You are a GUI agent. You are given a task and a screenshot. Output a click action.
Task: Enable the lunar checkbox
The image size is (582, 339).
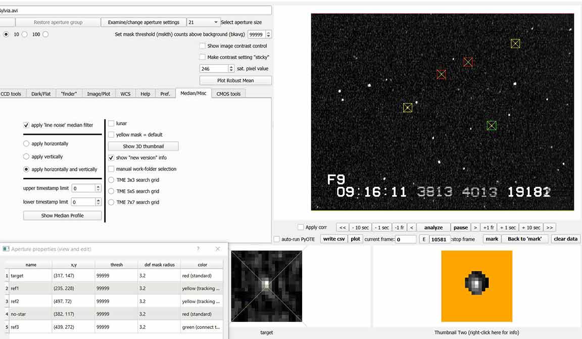pos(111,123)
